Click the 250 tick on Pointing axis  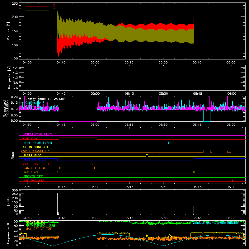pos(15,4)
